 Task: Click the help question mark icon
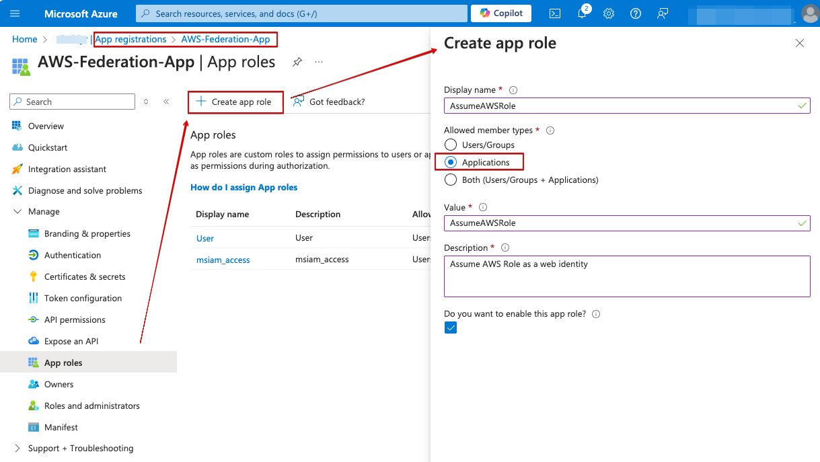(x=635, y=13)
